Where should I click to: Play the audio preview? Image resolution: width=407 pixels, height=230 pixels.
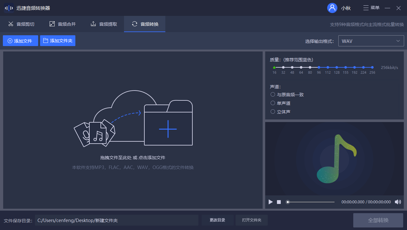coord(271,202)
